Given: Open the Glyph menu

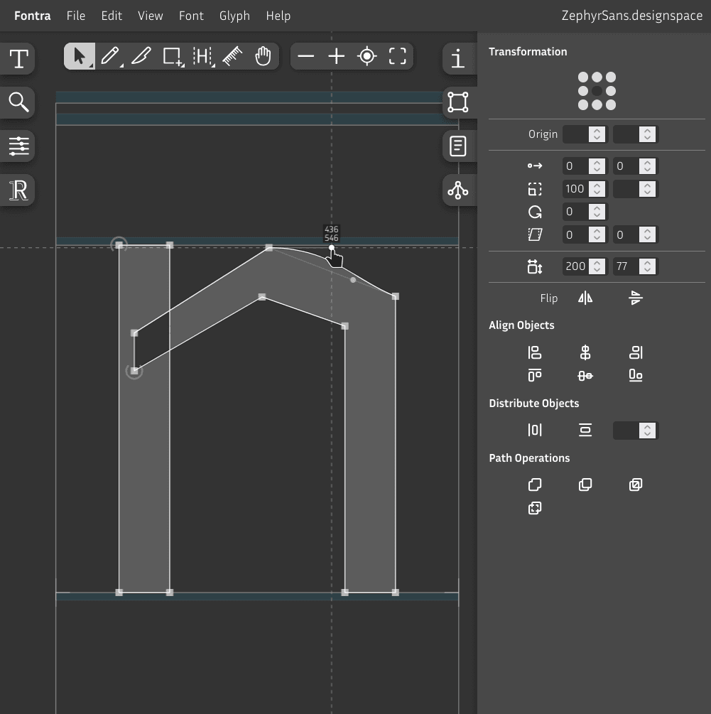Looking at the screenshot, I should [x=234, y=16].
